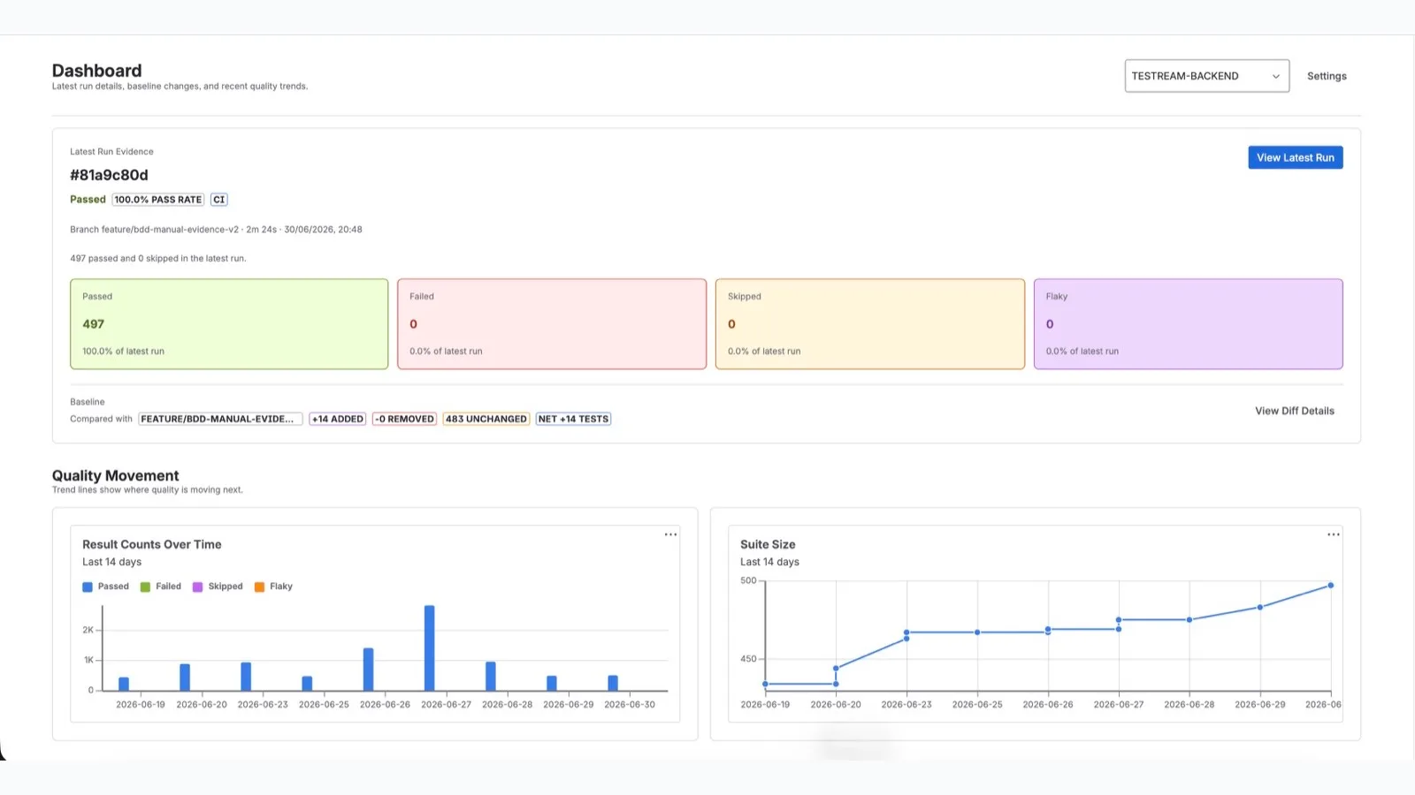Click the 2026-06-19 bar in Result Counts
The width and height of the screenshot is (1415, 795).
point(124,685)
